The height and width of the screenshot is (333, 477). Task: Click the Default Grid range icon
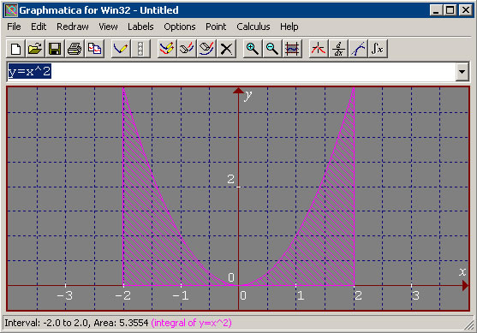click(x=292, y=49)
